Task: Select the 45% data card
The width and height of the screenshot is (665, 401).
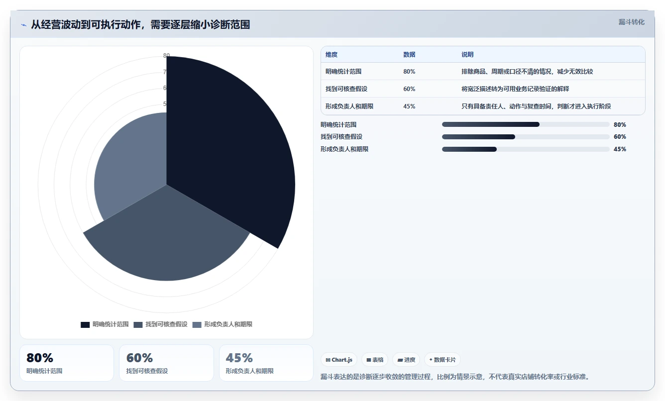Action: pyautogui.click(x=266, y=363)
